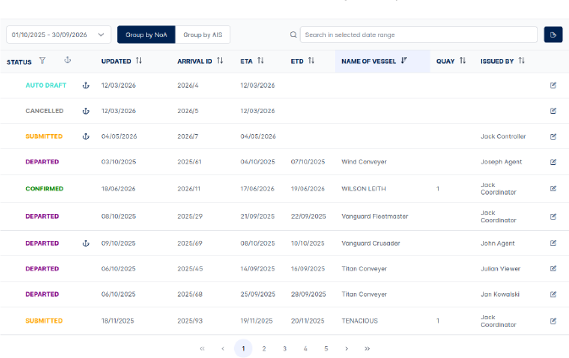Go to previous page

tap(223, 349)
